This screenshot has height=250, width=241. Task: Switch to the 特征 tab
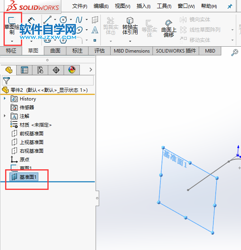tap(11, 51)
